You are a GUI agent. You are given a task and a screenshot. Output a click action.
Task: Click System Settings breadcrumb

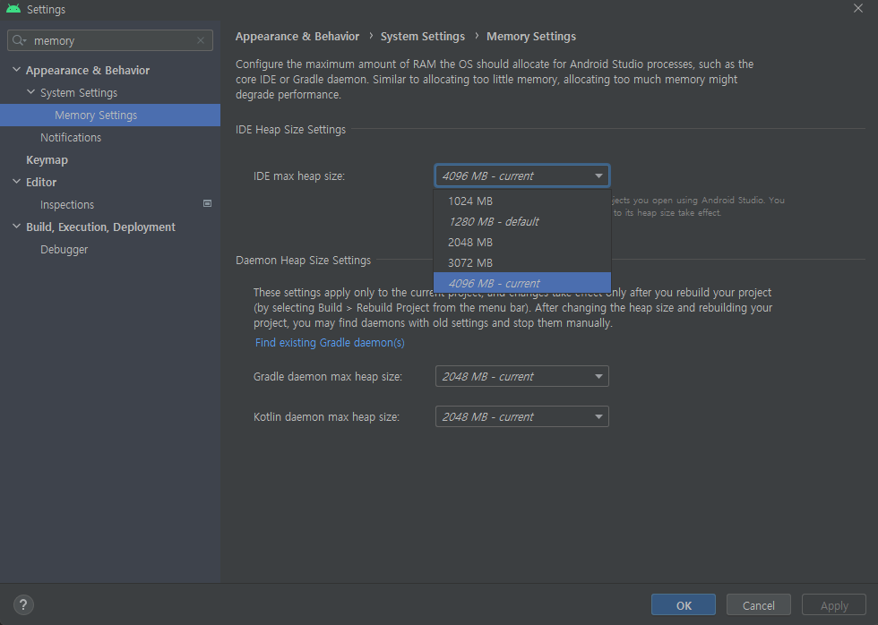coord(423,37)
